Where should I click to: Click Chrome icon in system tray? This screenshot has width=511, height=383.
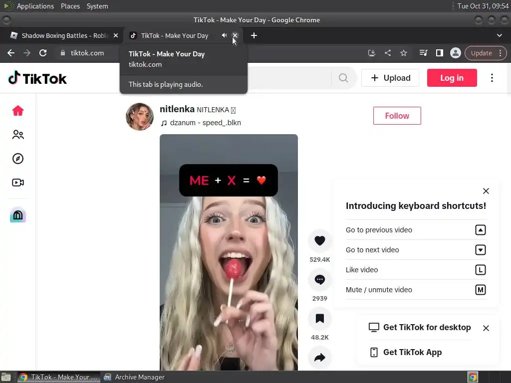[473, 377]
